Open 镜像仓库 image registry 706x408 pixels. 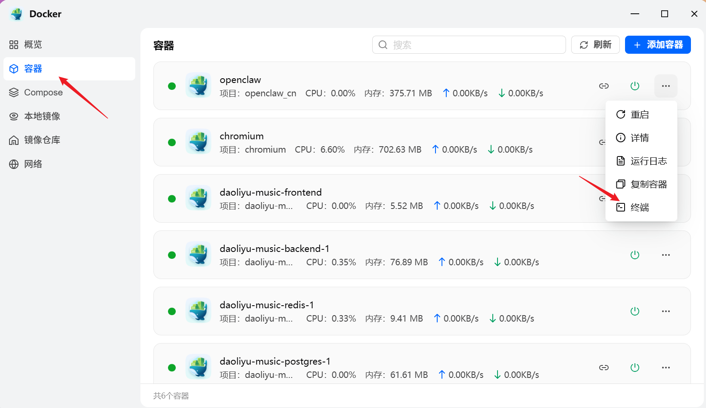pos(69,140)
